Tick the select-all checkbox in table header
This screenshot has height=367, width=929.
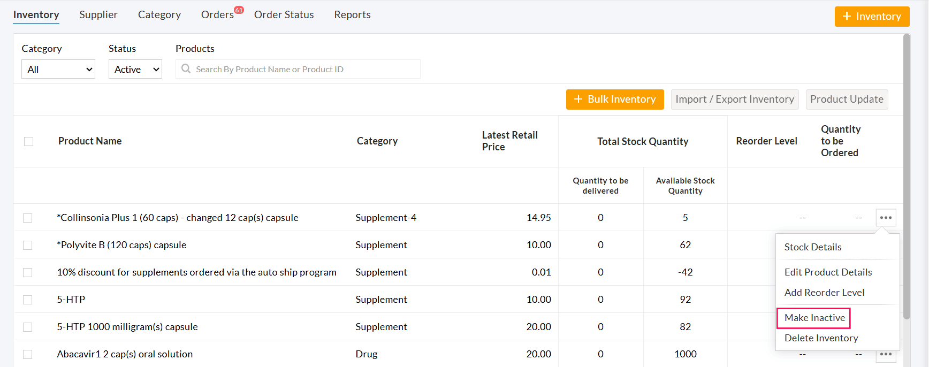(29, 141)
